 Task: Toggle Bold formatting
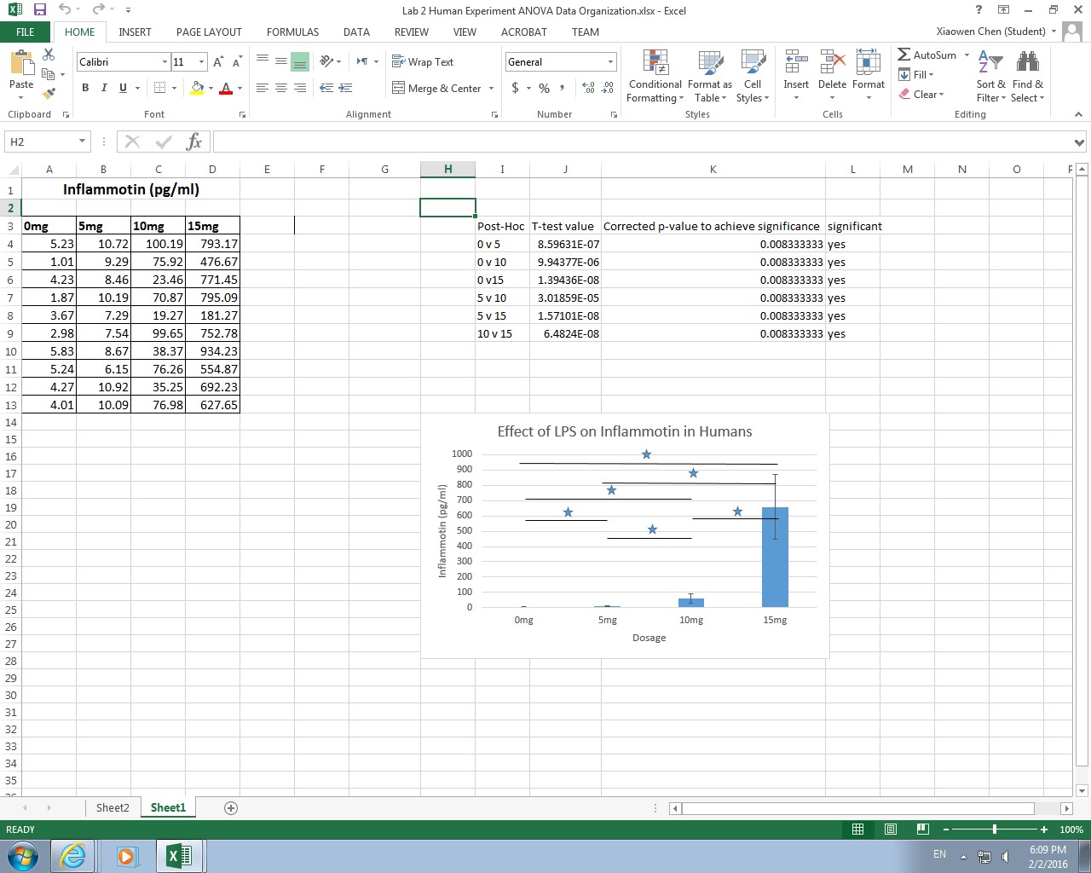[85, 88]
